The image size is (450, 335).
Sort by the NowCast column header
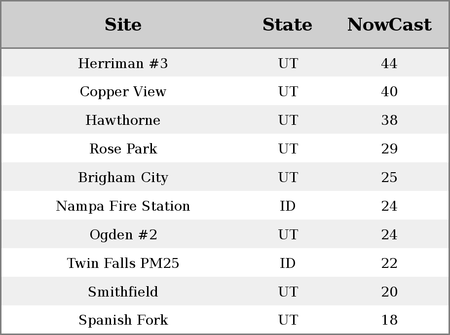389,25
